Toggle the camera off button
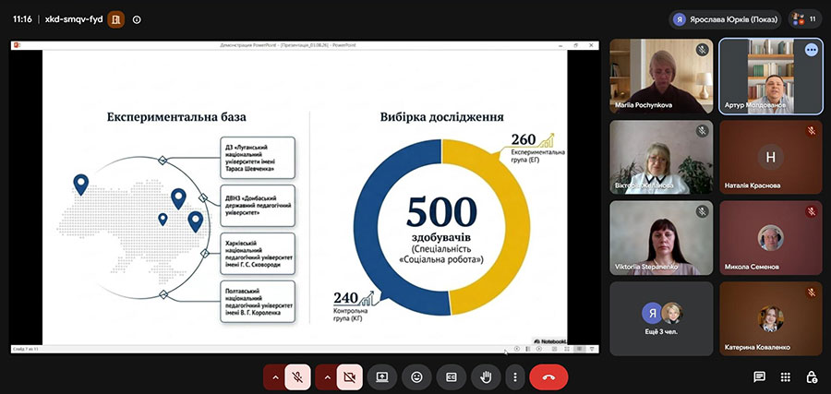The height and width of the screenshot is (394, 831). tap(349, 377)
